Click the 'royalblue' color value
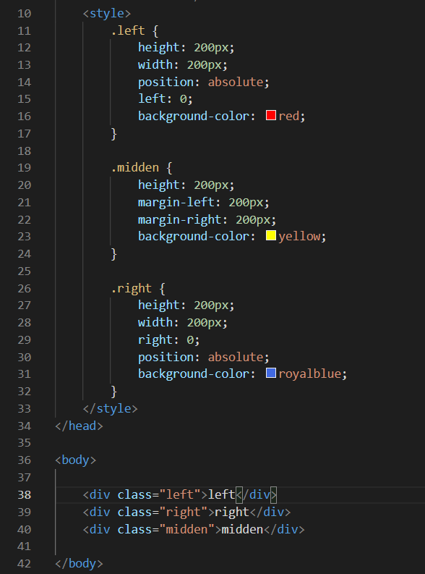 310,374
